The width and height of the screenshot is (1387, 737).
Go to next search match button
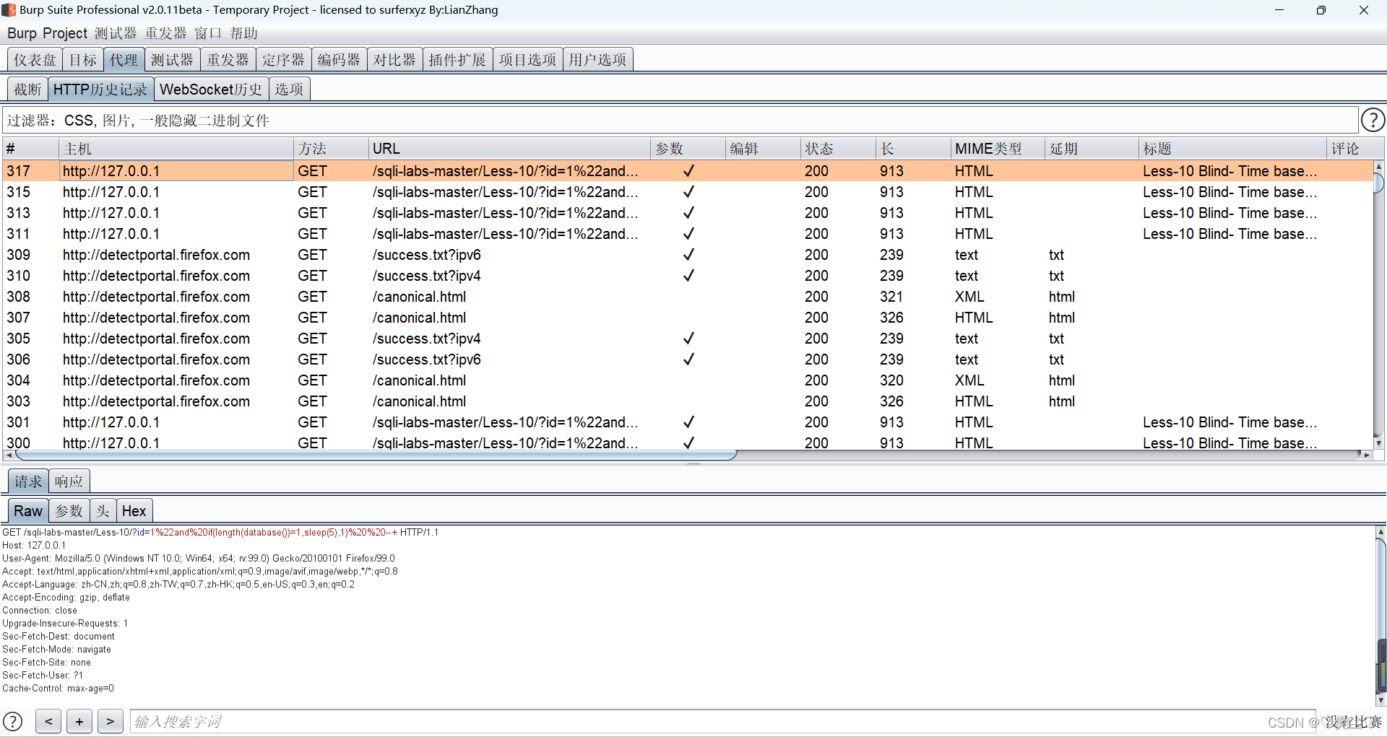point(110,721)
